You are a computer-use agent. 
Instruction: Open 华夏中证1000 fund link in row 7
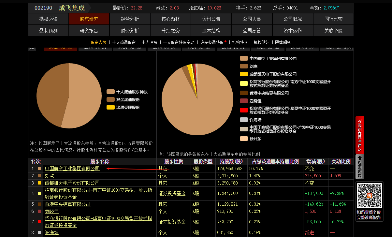coord(98,222)
